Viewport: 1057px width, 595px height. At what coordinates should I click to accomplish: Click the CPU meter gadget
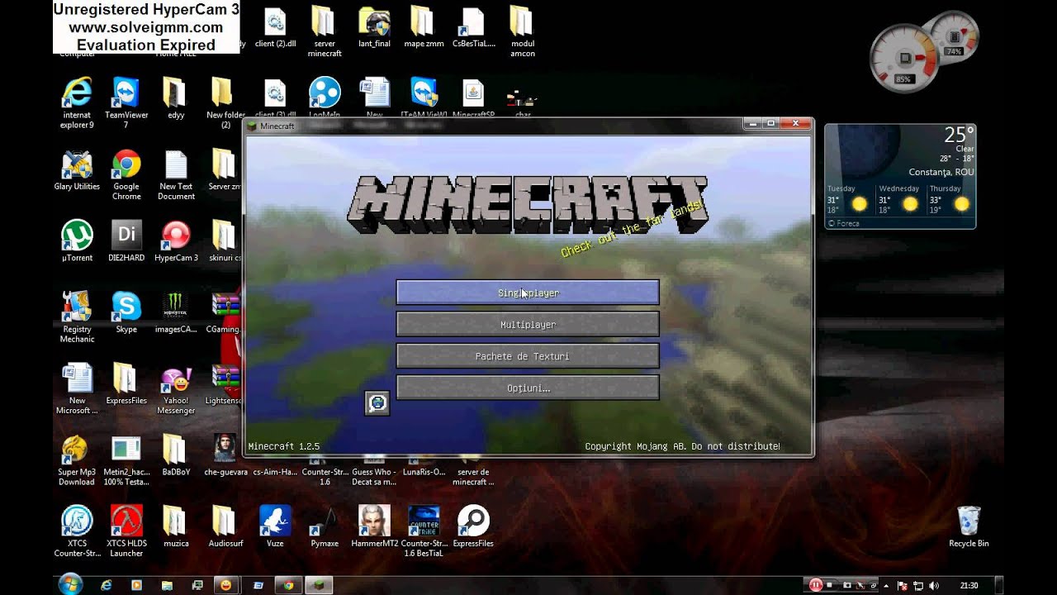[x=907, y=59]
